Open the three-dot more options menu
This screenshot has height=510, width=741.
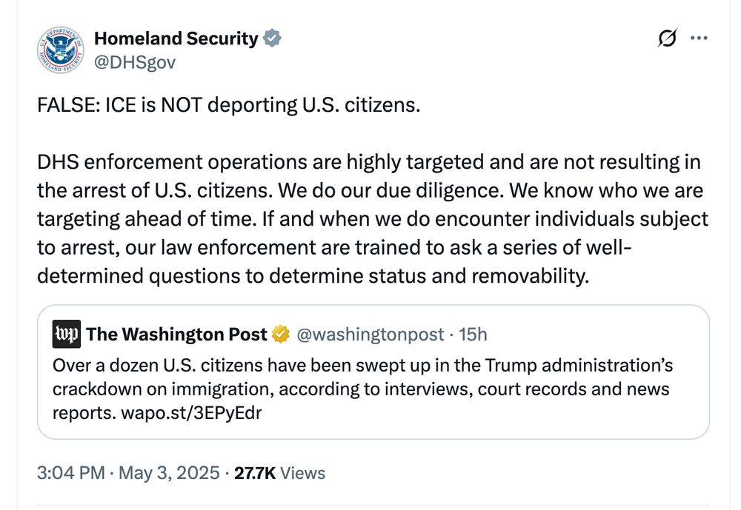pyautogui.click(x=699, y=38)
